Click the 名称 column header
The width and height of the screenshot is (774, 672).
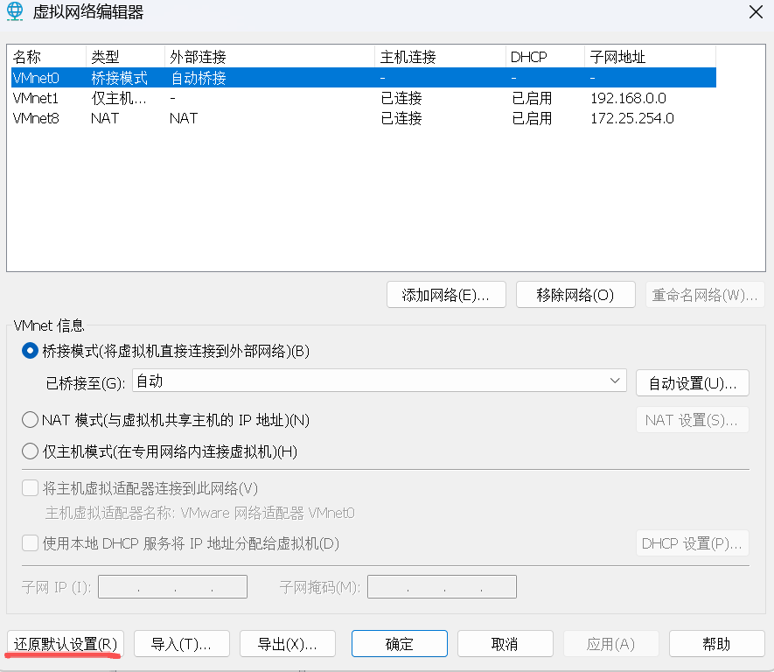(48, 57)
